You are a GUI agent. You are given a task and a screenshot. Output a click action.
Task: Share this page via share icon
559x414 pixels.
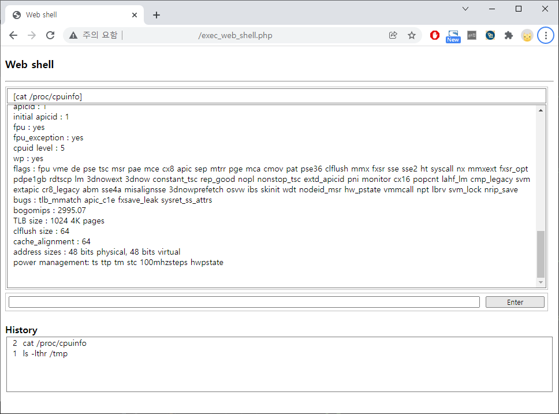(x=393, y=35)
